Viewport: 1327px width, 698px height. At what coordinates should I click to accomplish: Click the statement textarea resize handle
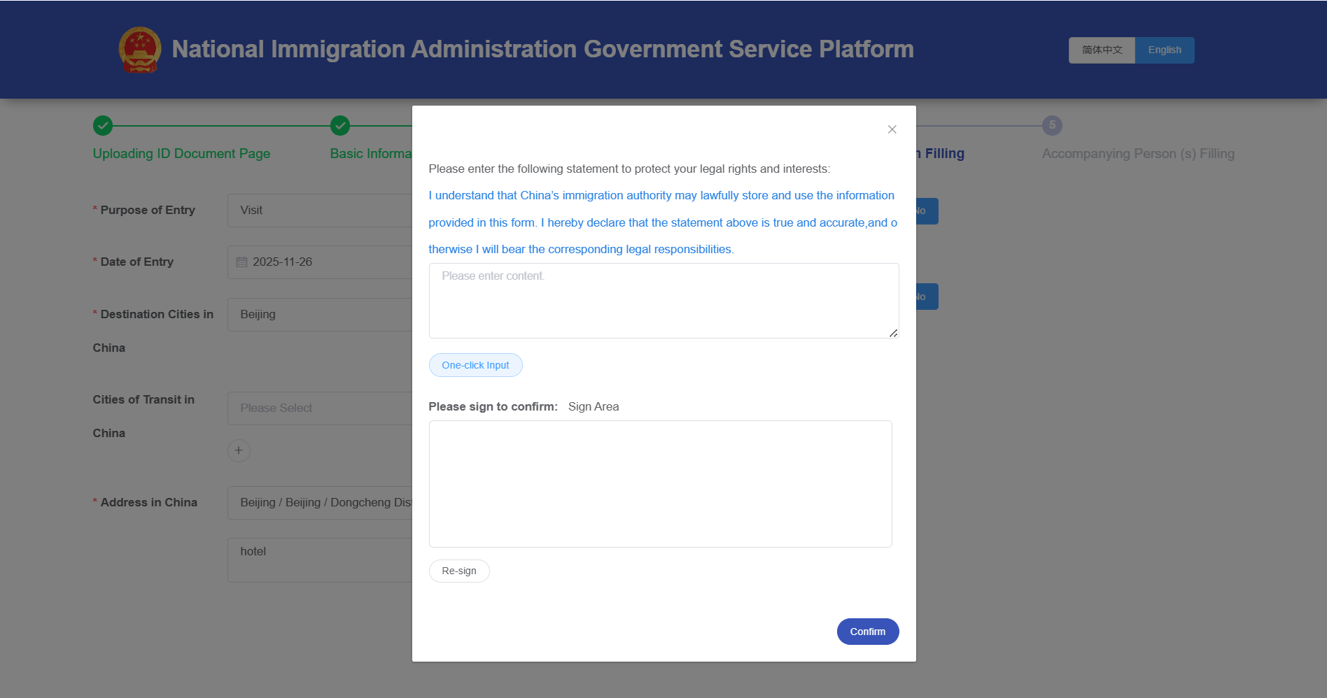[893, 334]
